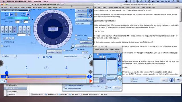Click the volume wedge slider
182x102 pixels.
(15, 18)
